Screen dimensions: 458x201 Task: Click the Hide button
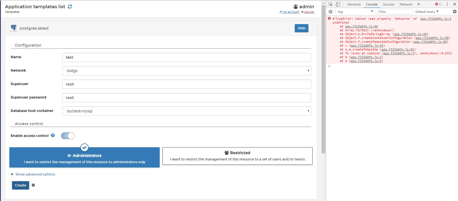pos(302,28)
